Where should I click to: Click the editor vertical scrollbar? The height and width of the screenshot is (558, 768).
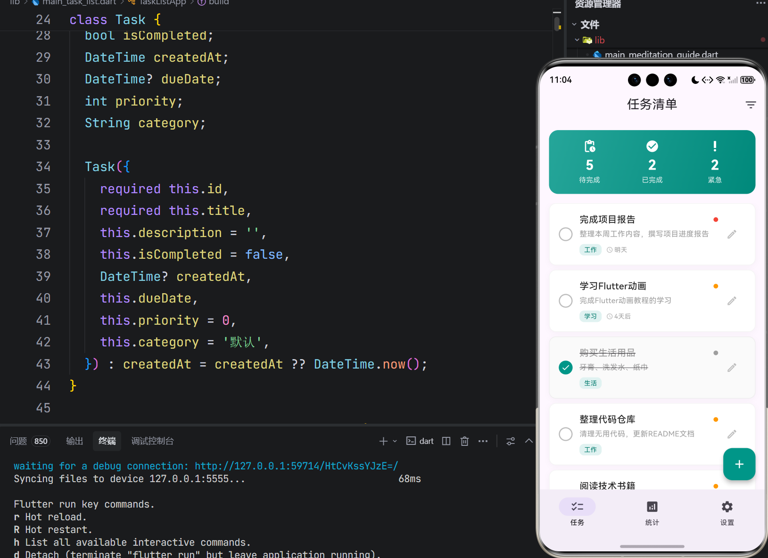[x=557, y=24]
